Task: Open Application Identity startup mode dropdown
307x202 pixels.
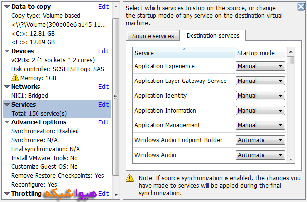Action: pos(261,96)
